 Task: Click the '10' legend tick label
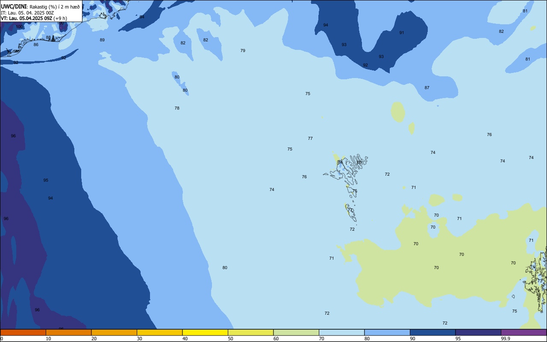(x=48, y=339)
